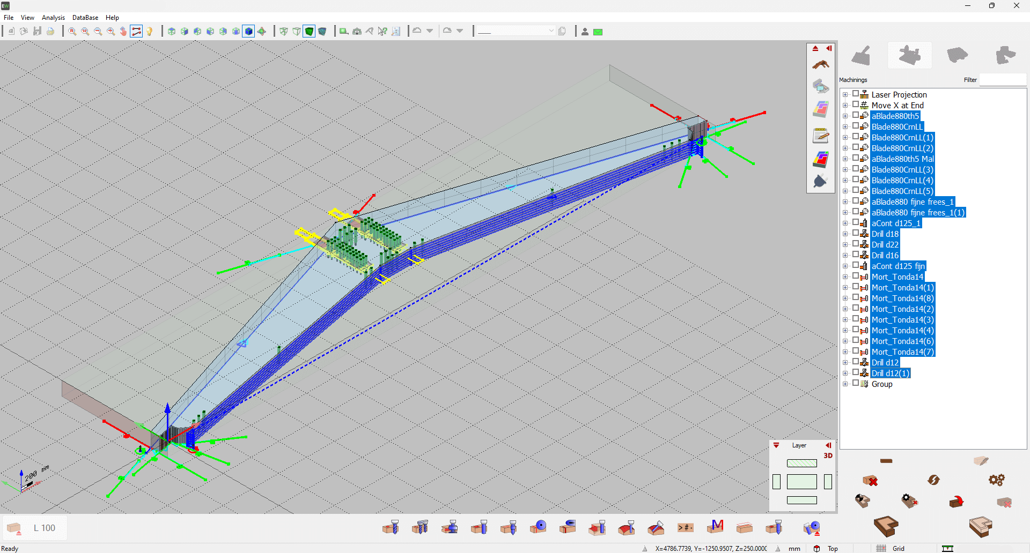Expand the Laser Projection tree node
This screenshot has height=553, width=1030.
845,95
